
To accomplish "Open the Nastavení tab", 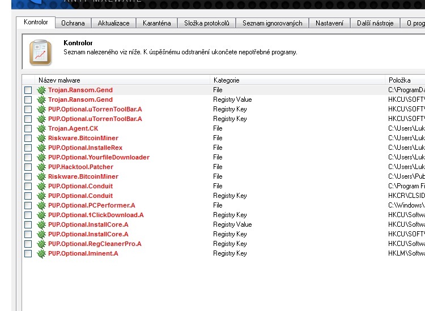I will [330, 23].
